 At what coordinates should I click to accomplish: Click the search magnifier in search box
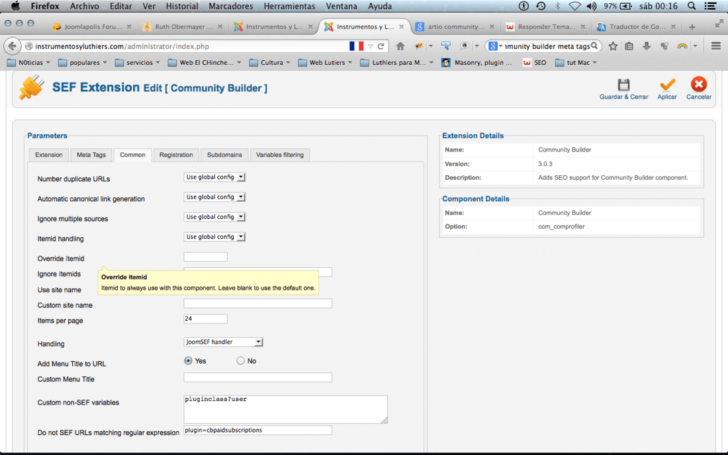coord(594,46)
